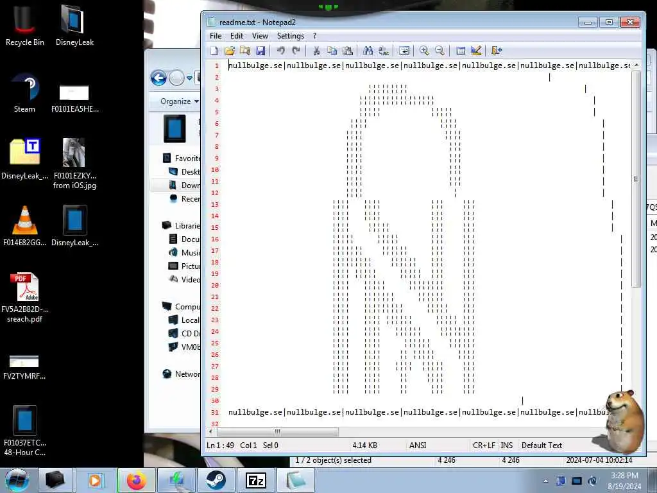657x493 pixels.
Task: Click the vertical scrollbar thumb in Notepad2
Action: 636,179
